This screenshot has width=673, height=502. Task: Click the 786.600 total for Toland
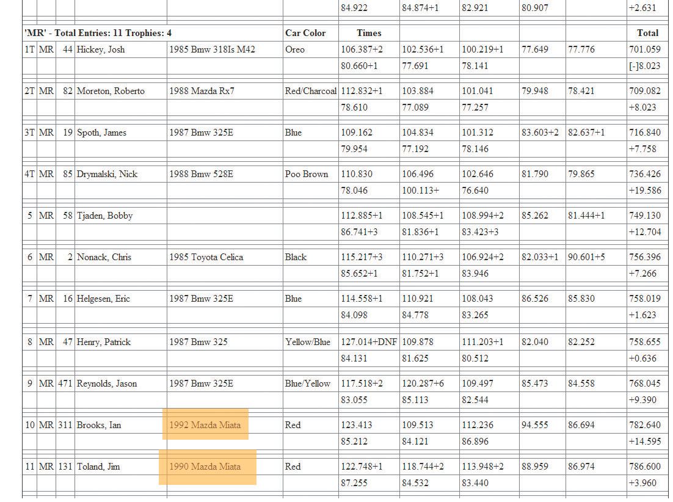tap(645, 467)
